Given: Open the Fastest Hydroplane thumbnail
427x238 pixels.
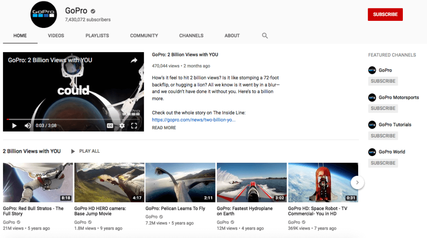Looking at the screenshot, I should coord(251,182).
